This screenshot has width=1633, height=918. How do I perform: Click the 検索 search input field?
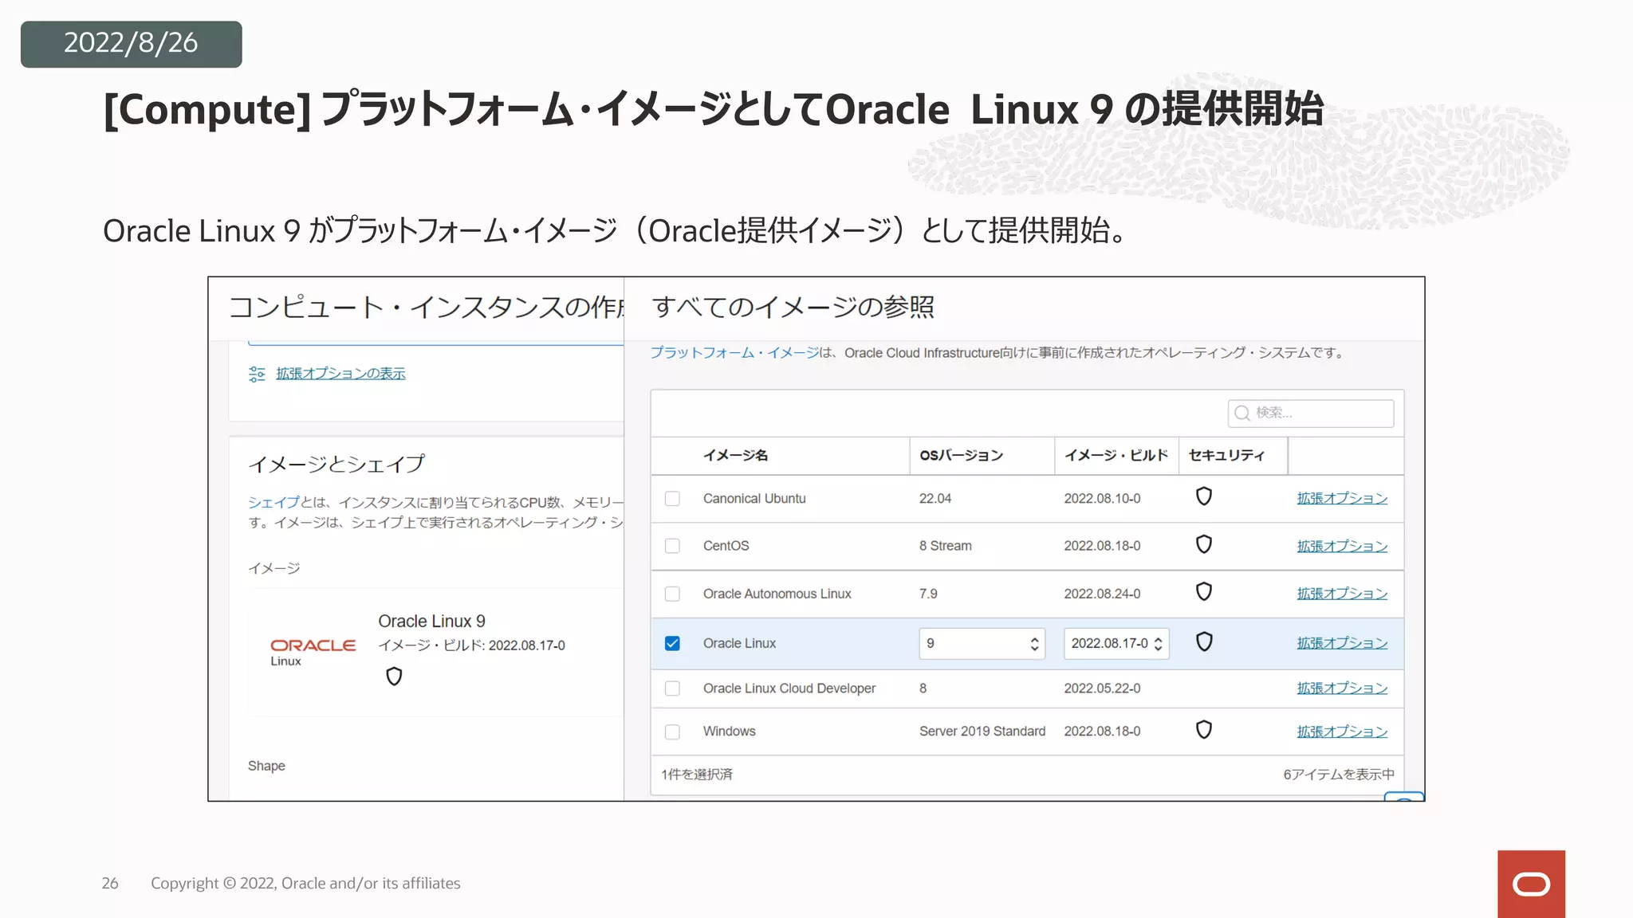(1311, 413)
